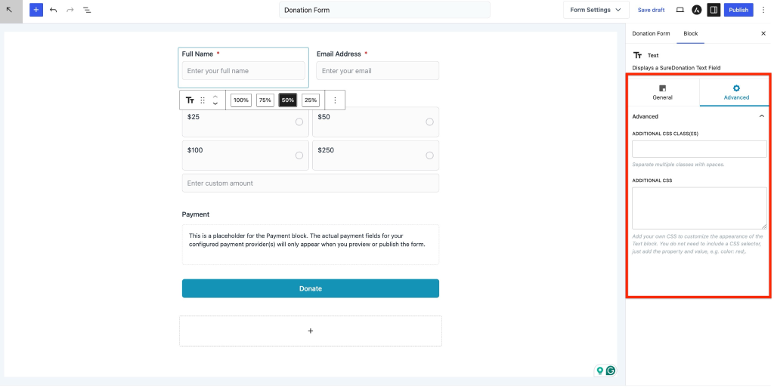This screenshot has width=774, height=388.
Task: Toggle the settings sidebar panel icon
Action: [714, 10]
